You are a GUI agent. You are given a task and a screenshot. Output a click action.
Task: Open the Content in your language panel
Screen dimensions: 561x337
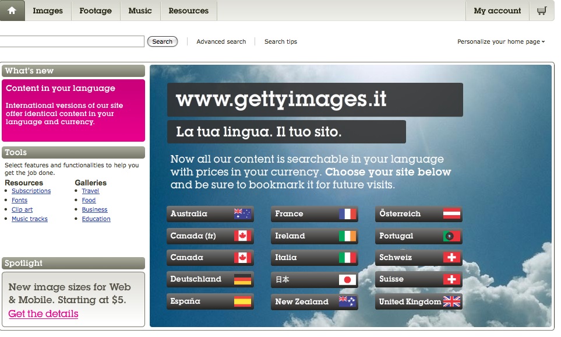pyautogui.click(x=73, y=110)
